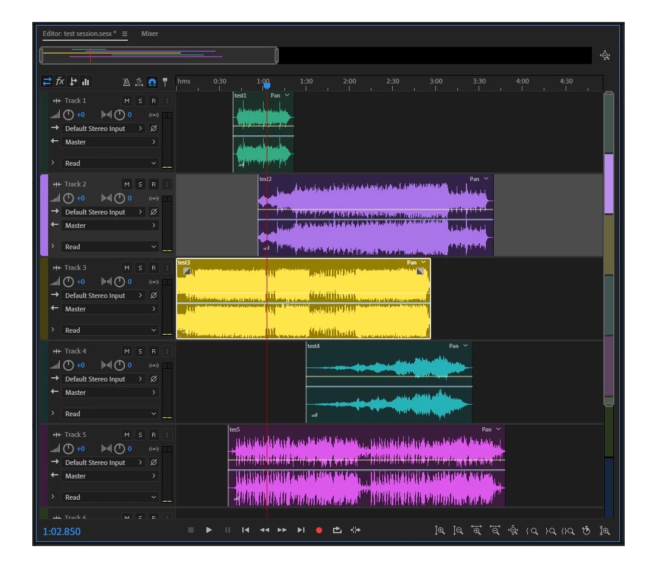Click the 1:02.850 timecode display
The height and width of the screenshot is (568, 657).
(x=61, y=531)
